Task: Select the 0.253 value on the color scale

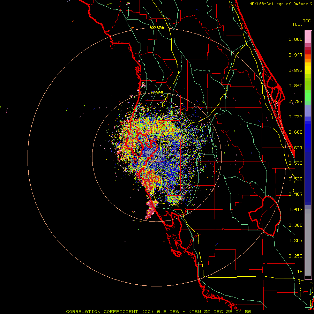Action: 296,256
